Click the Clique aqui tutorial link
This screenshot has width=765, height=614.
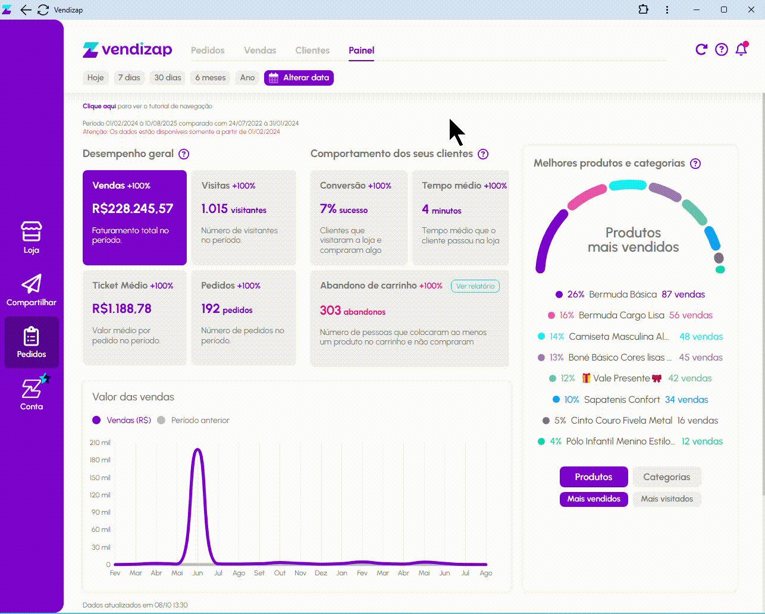click(99, 106)
